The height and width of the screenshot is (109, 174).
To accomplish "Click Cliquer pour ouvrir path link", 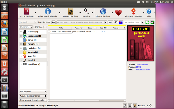I will (143, 69).
